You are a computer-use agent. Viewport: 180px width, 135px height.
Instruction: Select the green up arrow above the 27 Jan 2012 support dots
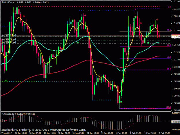[x=6, y=80]
